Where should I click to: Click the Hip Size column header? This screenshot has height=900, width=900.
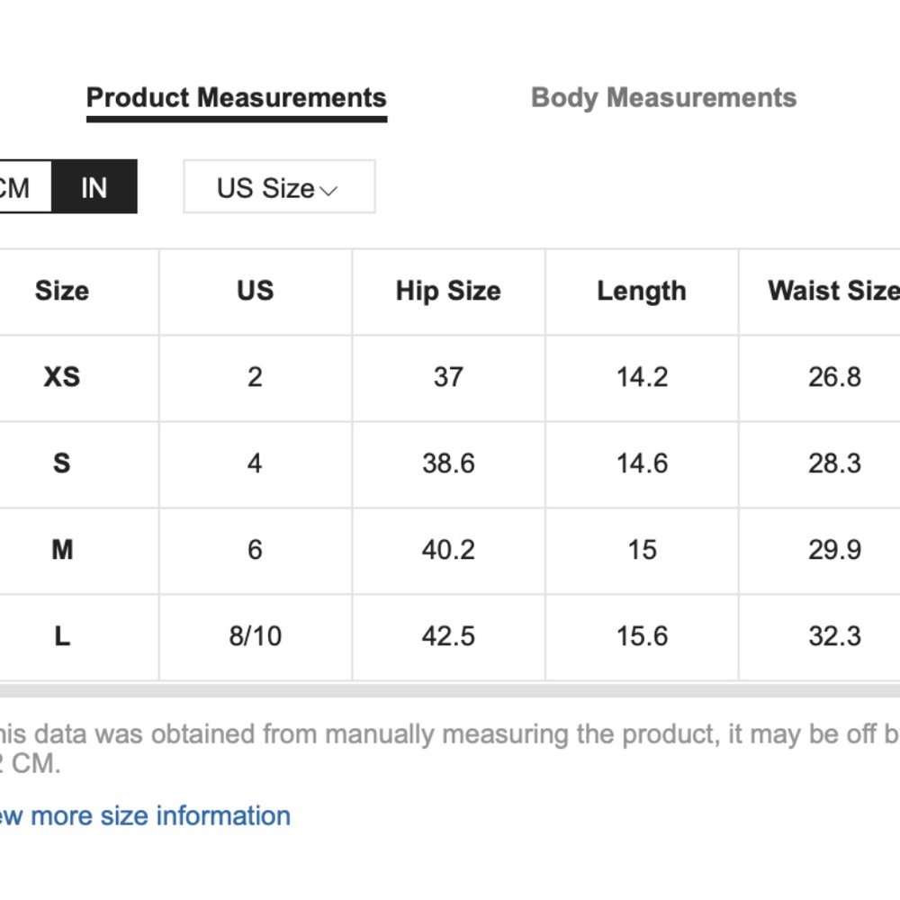pos(448,291)
